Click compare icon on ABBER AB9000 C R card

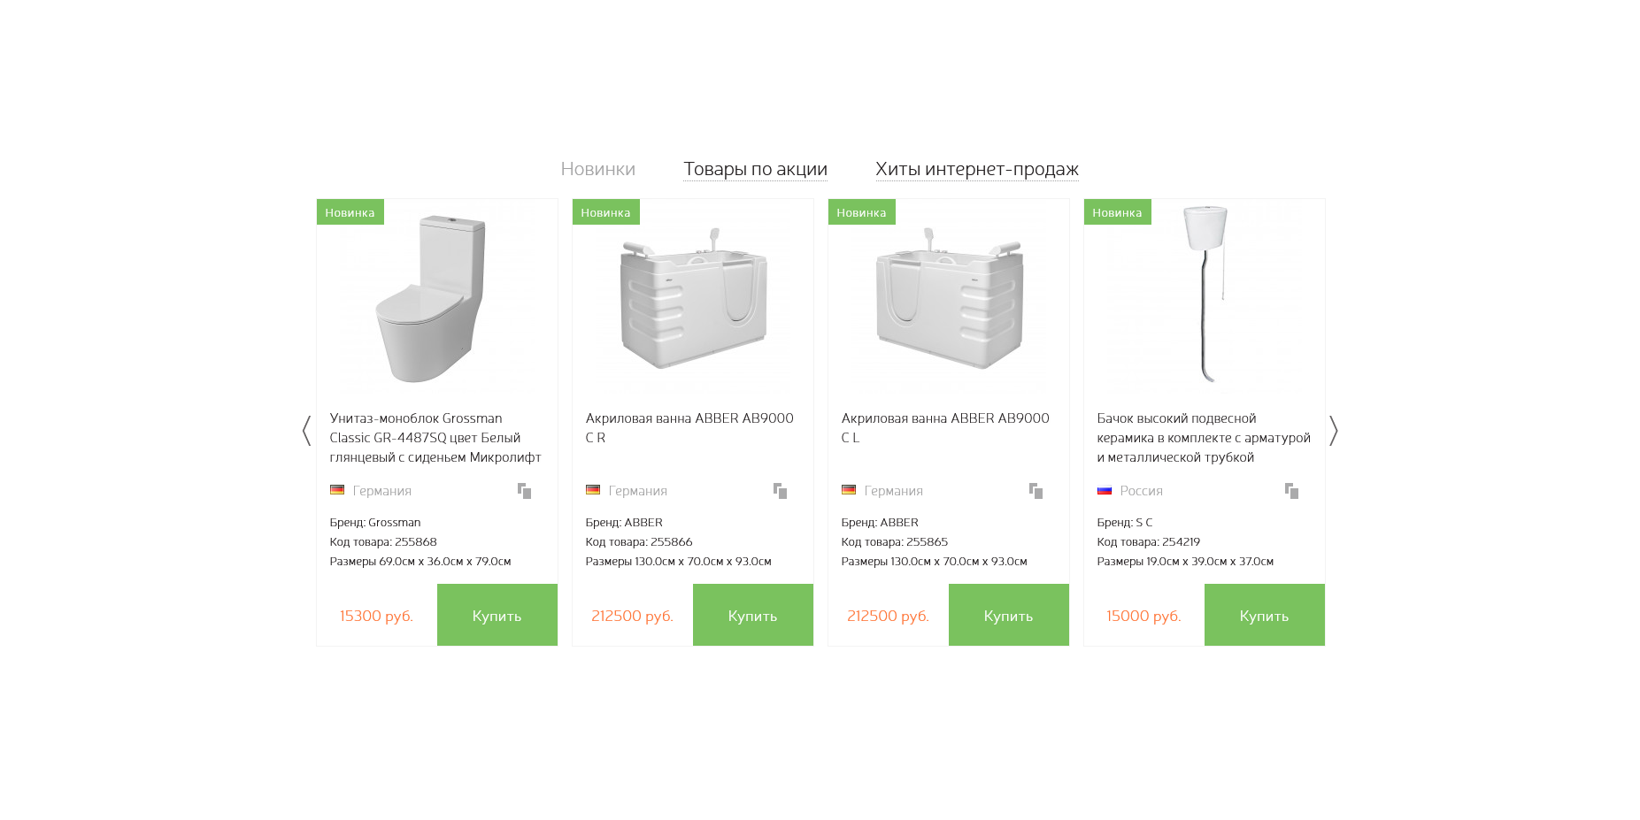[780, 491]
